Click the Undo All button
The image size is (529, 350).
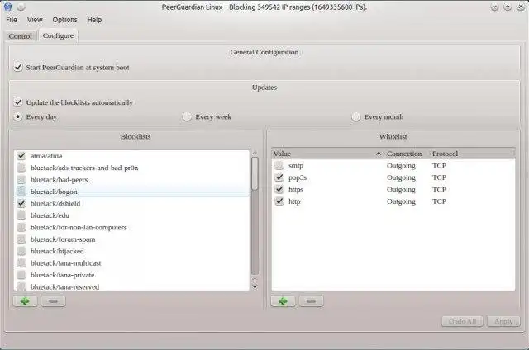[x=462, y=321]
